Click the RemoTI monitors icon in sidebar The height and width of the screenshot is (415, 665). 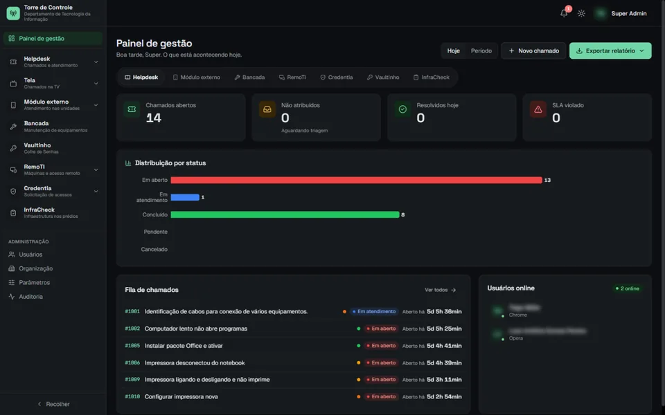(x=13, y=170)
